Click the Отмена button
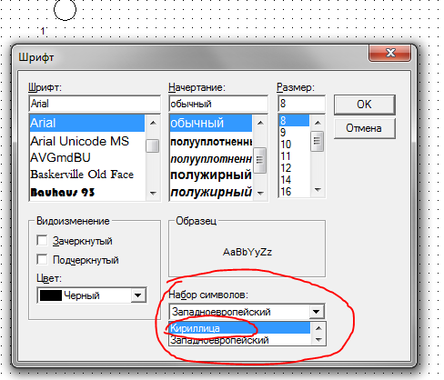Screen dimensions: 444x380 pos(365,128)
